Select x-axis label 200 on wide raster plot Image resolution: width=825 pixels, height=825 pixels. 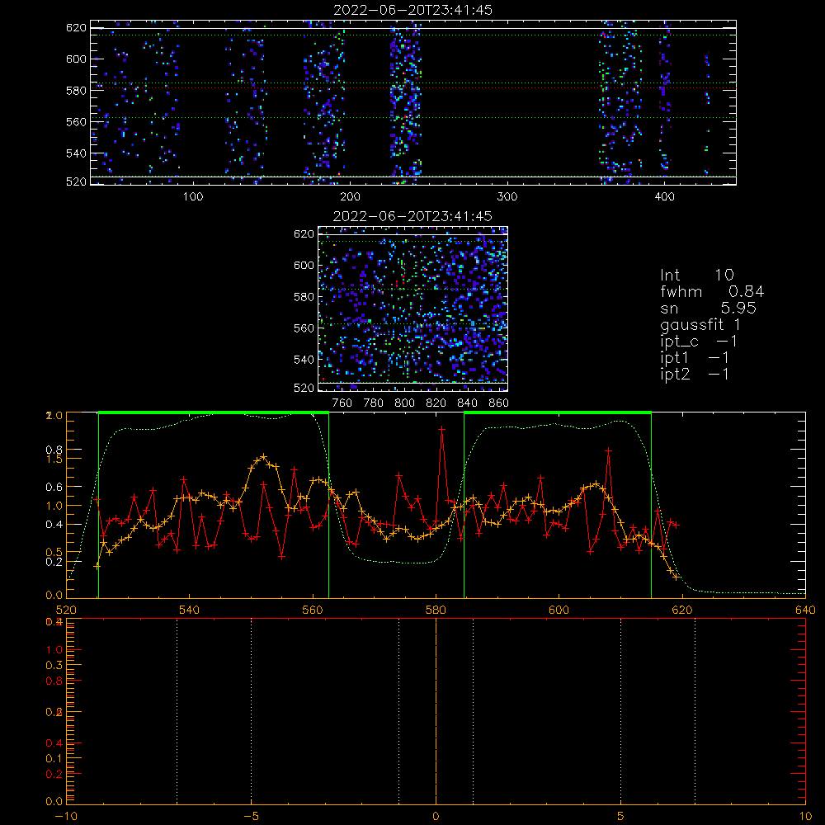click(x=350, y=197)
